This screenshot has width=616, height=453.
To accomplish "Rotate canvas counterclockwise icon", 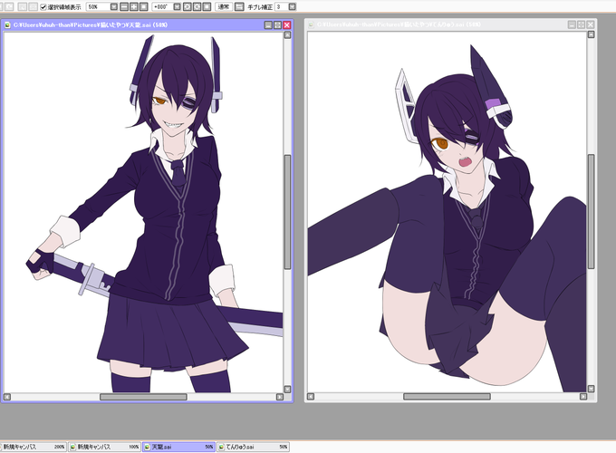I will pyautogui.click(x=188, y=6).
